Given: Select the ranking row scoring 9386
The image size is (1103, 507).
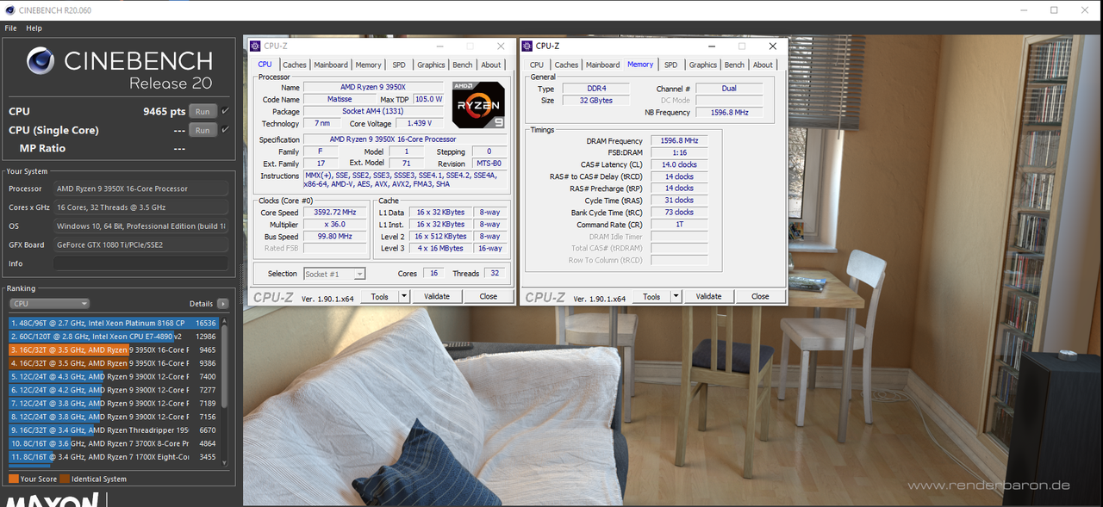Looking at the screenshot, I should [x=115, y=363].
